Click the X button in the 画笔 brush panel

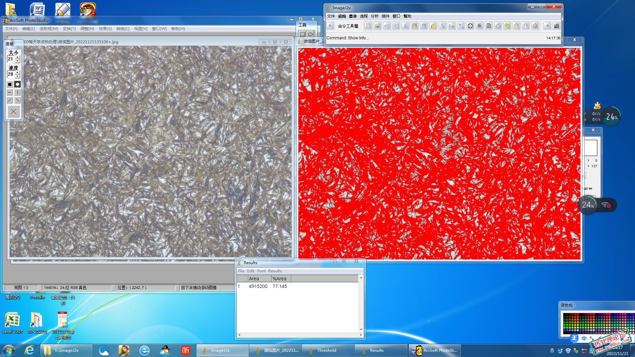point(14,112)
